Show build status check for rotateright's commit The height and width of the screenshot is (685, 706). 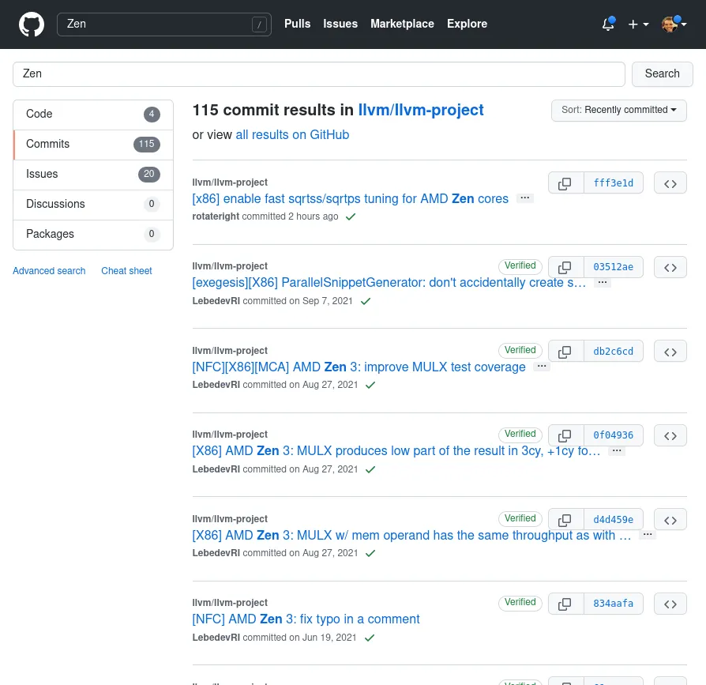pos(351,216)
